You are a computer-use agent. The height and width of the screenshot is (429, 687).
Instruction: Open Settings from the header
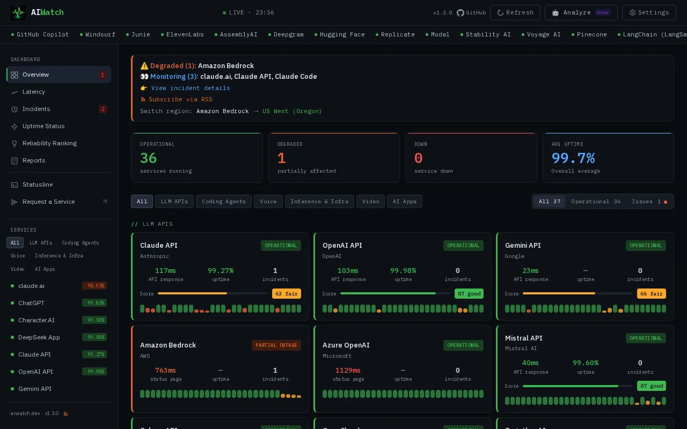pyautogui.click(x=649, y=12)
